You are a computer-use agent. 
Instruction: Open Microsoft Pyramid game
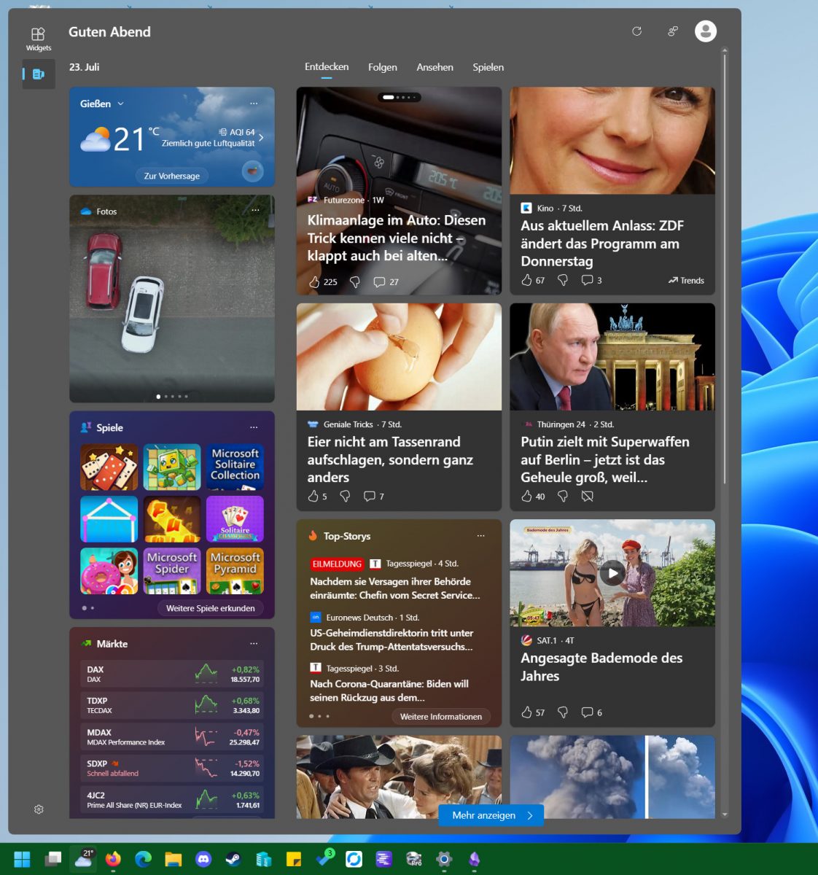[x=235, y=570]
